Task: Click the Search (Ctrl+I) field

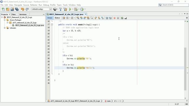Action: click(x=173, y=5)
